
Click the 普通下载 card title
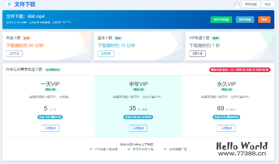(13, 38)
